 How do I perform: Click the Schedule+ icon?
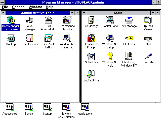[x=91, y=56]
